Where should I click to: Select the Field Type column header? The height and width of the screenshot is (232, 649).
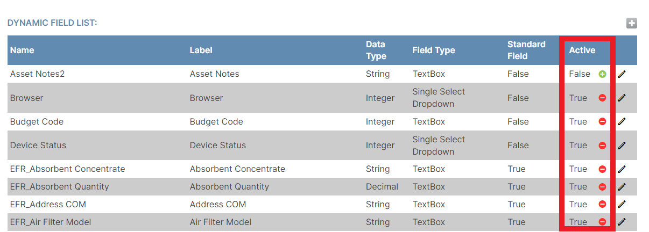point(434,50)
